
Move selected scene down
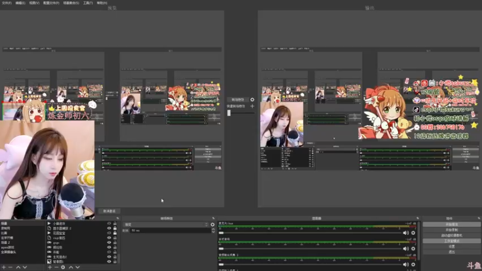pyautogui.click(x=25, y=267)
